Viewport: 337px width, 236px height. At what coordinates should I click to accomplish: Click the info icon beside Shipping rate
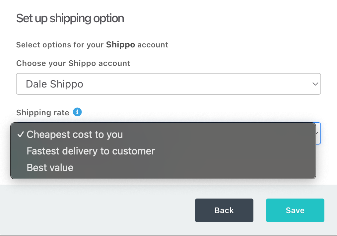tap(77, 112)
